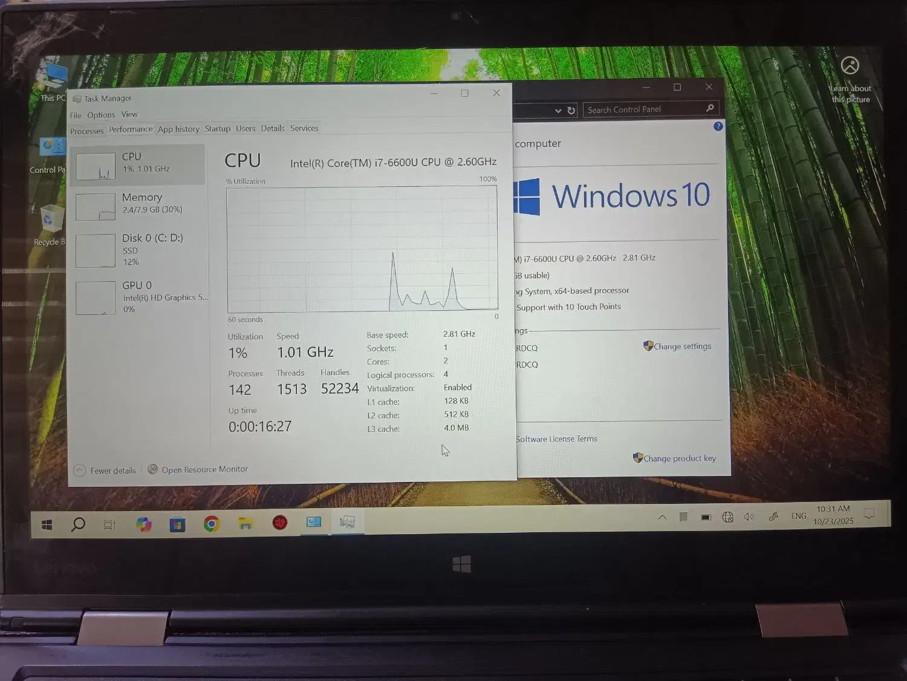Viewport: 907px width, 681px height.
Task: Click the Handles count 52234
Action: [x=340, y=389]
